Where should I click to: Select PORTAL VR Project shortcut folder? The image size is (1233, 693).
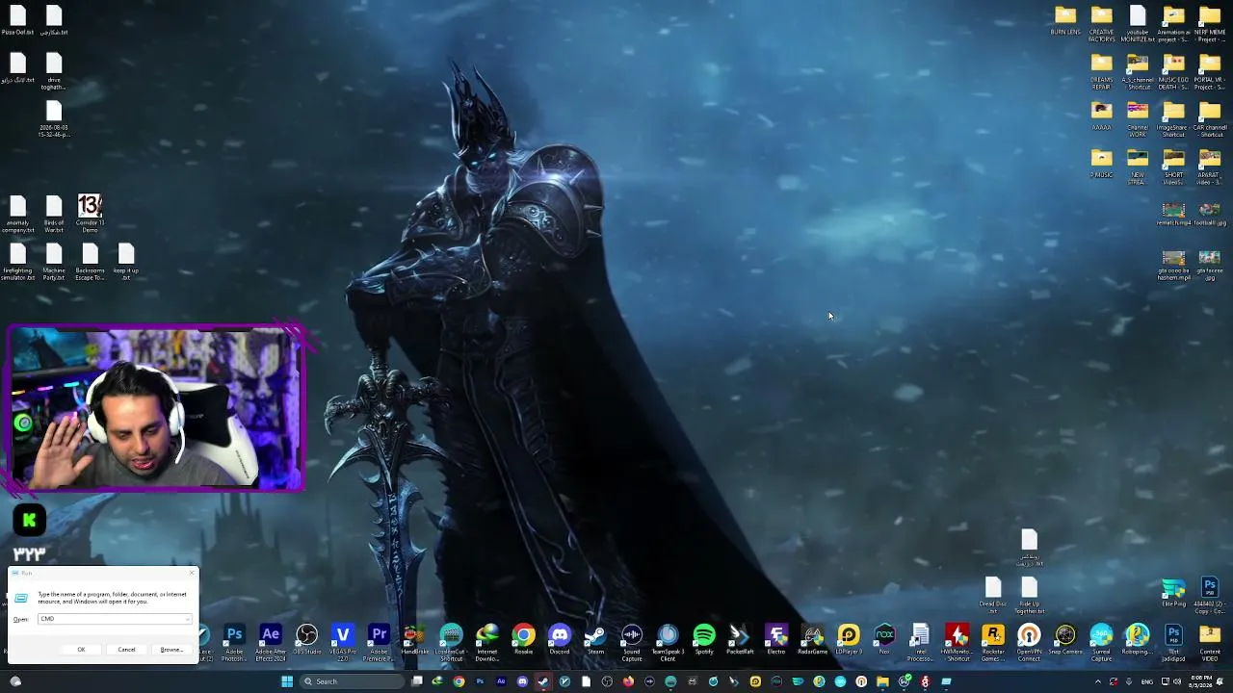click(1210, 72)
